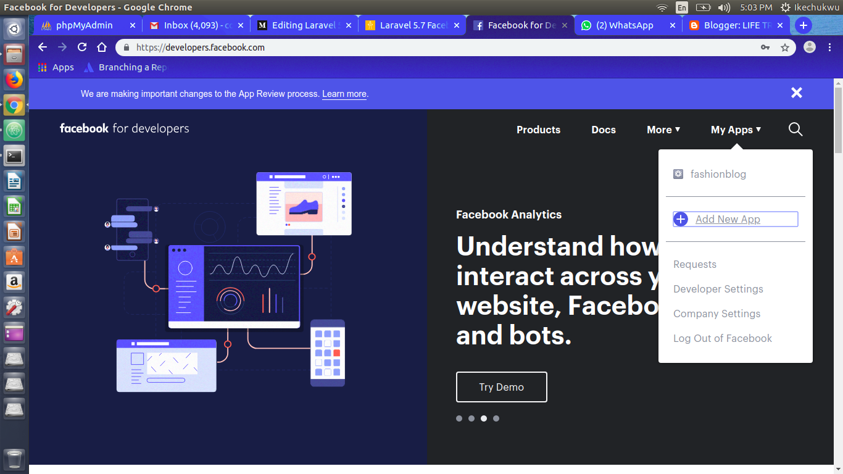Screen dimensions: 843x474
Task: Open the clock showing 5:03 PM
Action: pos(756,7)
